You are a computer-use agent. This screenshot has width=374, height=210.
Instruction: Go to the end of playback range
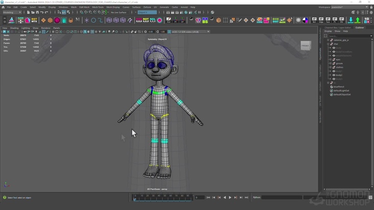[246, 197]
